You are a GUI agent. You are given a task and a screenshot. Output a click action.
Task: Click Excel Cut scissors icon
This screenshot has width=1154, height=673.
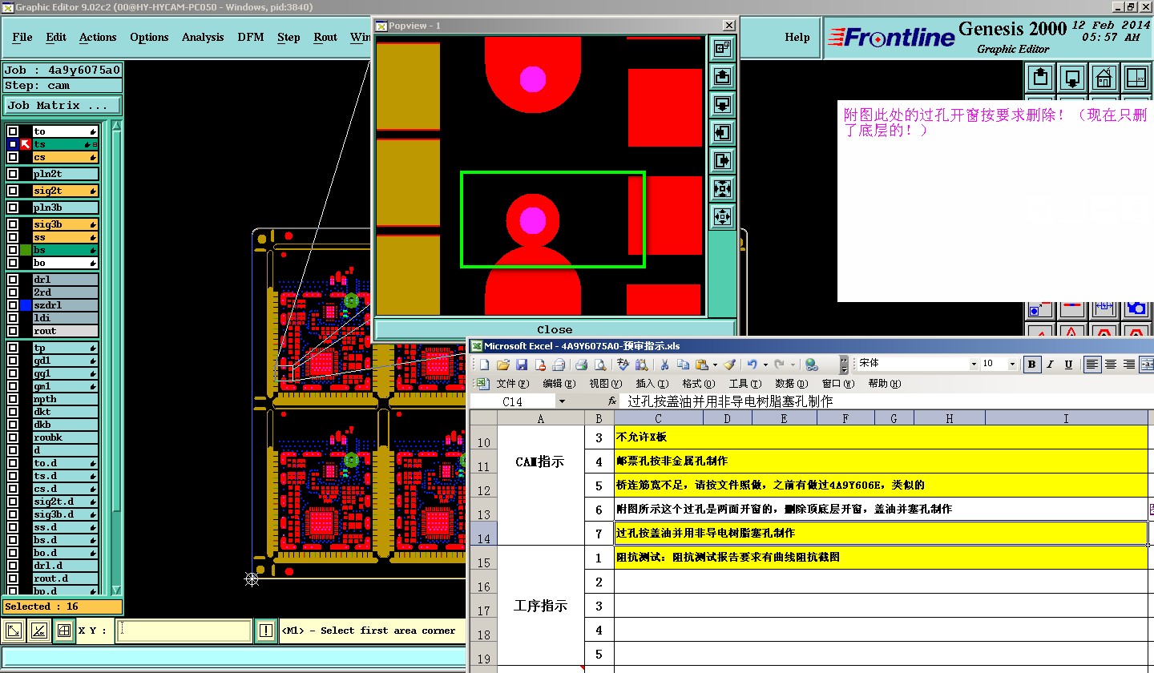pos(664,365)
